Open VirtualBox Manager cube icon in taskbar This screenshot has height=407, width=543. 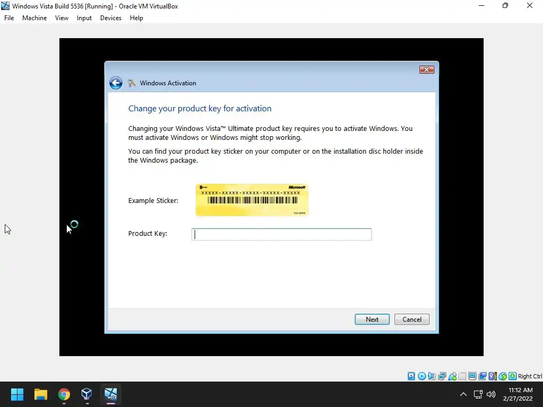pyautogui.click(x=86, y=394)
